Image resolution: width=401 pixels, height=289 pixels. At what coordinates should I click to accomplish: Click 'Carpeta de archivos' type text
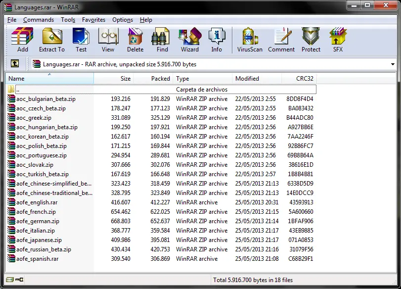coord(202,90)
